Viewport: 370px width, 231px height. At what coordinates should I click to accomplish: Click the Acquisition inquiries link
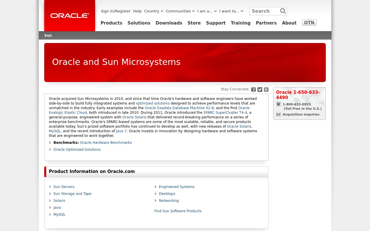coord(301,114)
